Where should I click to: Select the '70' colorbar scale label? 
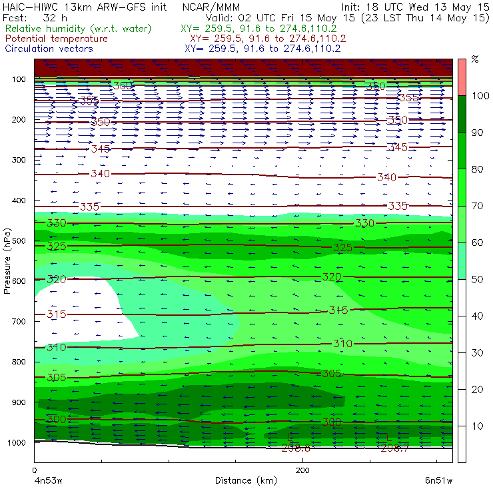click(x=477, y=206)
